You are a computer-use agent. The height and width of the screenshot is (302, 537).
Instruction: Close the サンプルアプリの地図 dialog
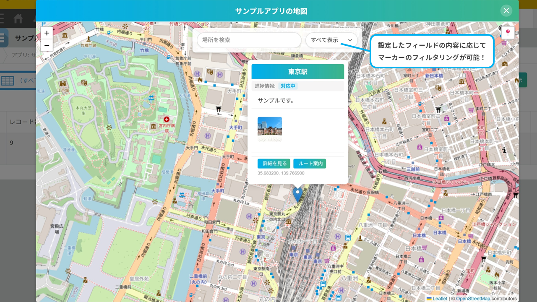click(x=506, y=10)
